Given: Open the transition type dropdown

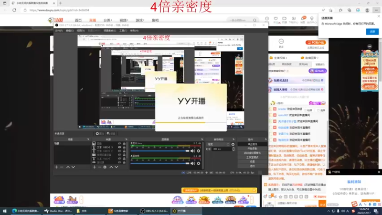Looking at the screenshot, I should tap(218, 144).
